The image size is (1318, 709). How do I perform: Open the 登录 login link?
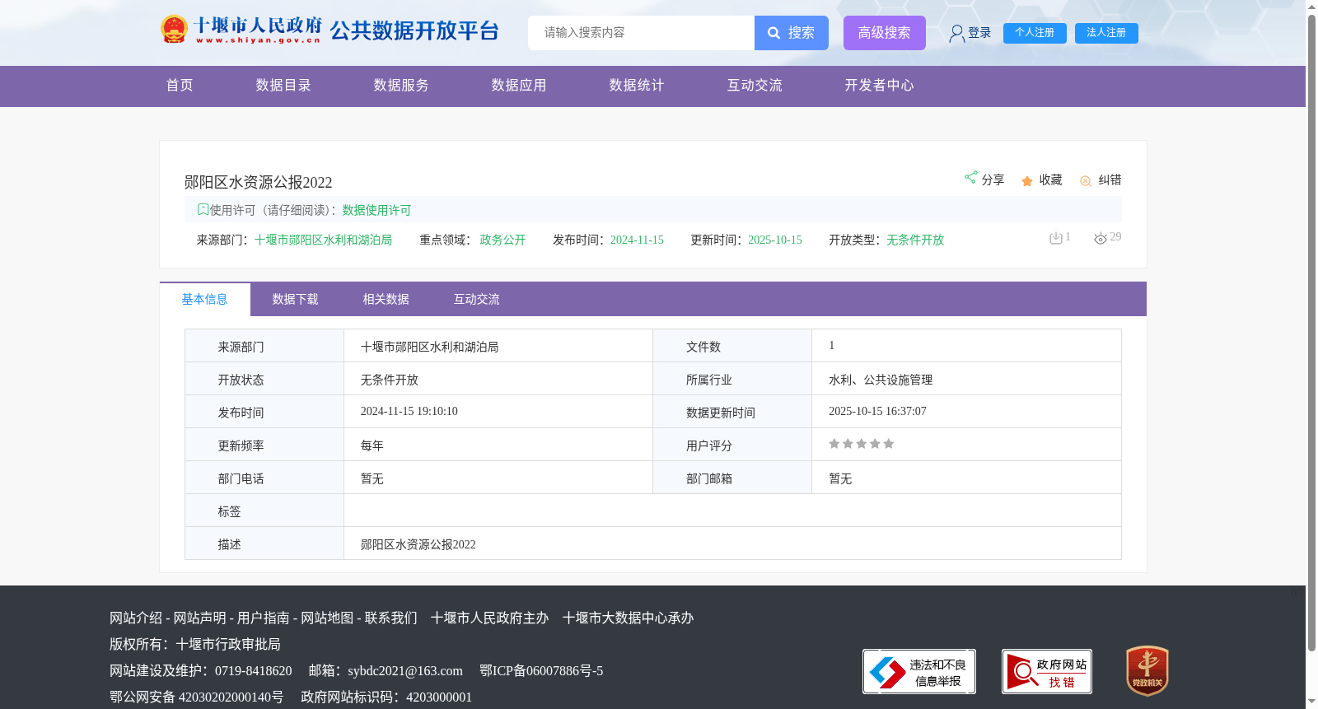[979, 33]
